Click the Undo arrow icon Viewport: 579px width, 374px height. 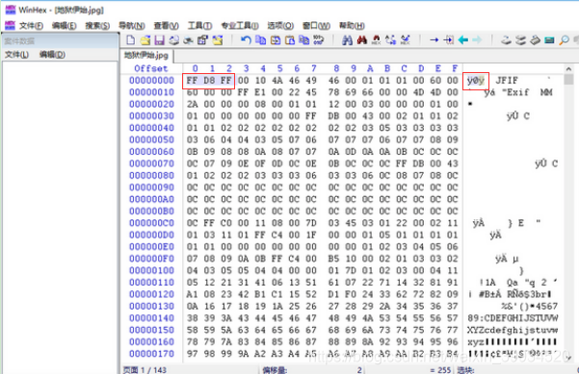point(246,39)
